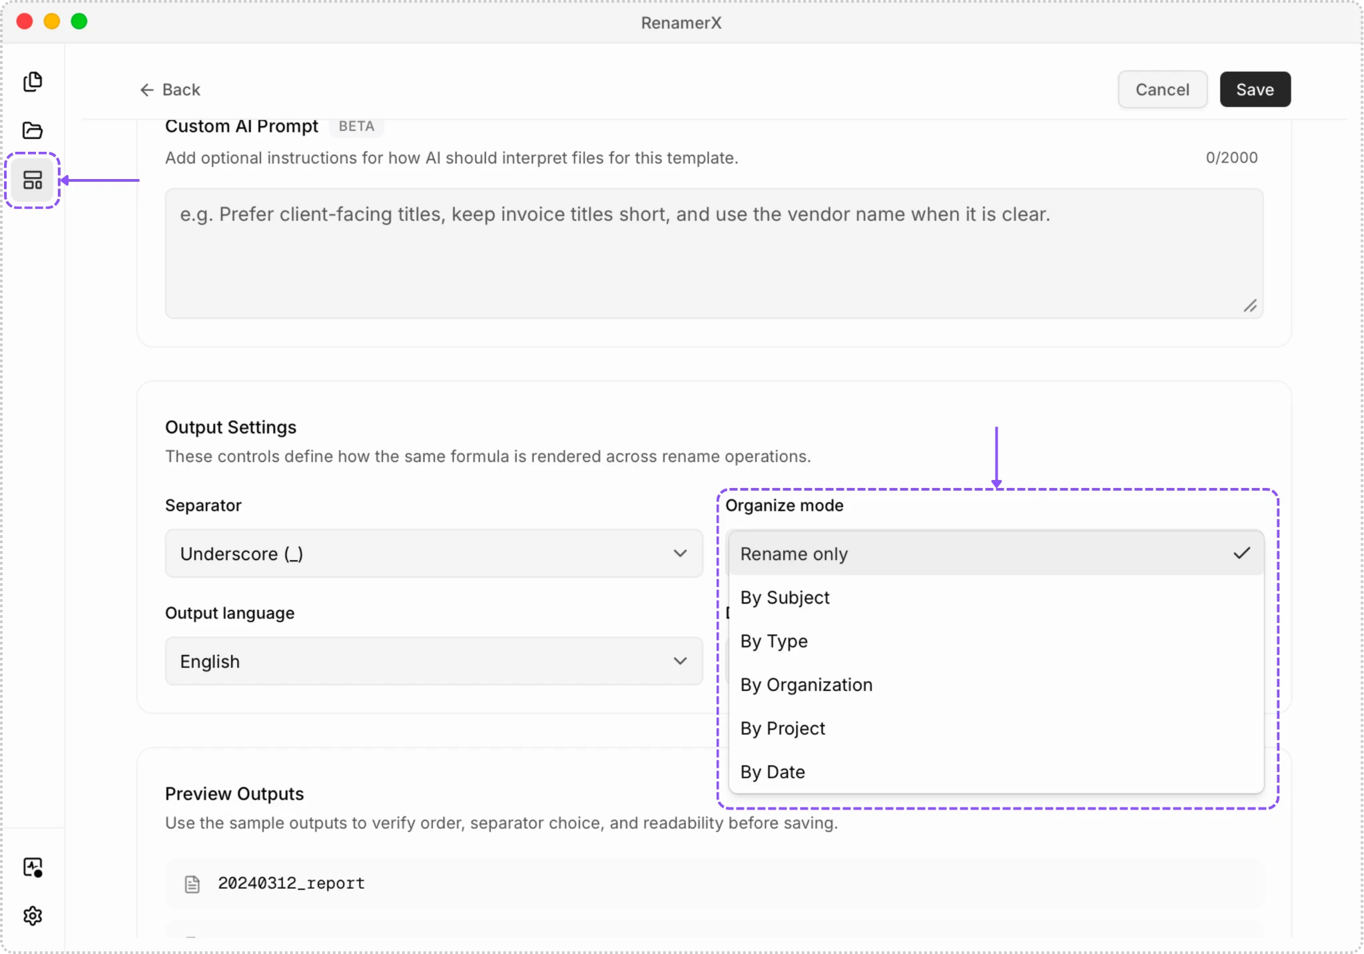Click the 0/2000 character counter

coord(1231,158)
